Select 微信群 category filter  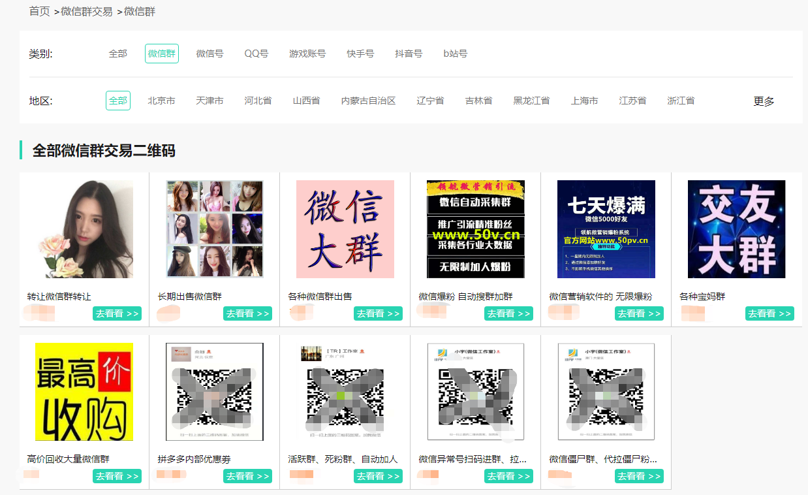[x=162, y=54]
